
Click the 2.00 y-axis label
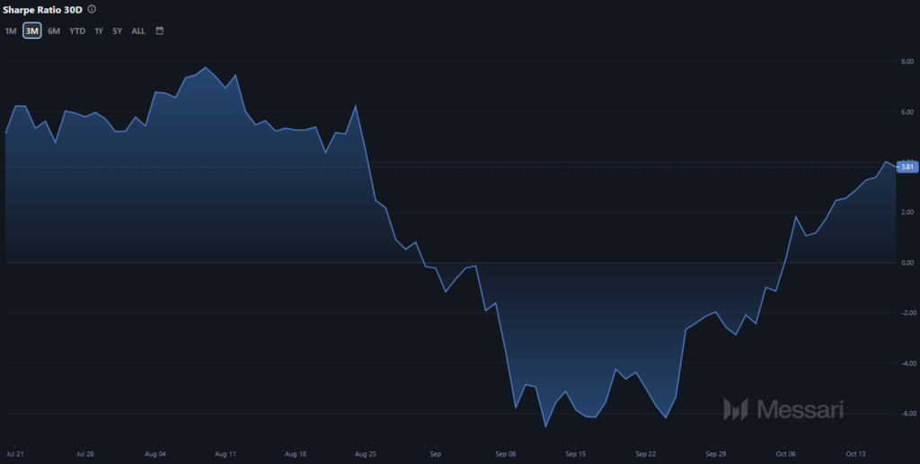point(907,212)
